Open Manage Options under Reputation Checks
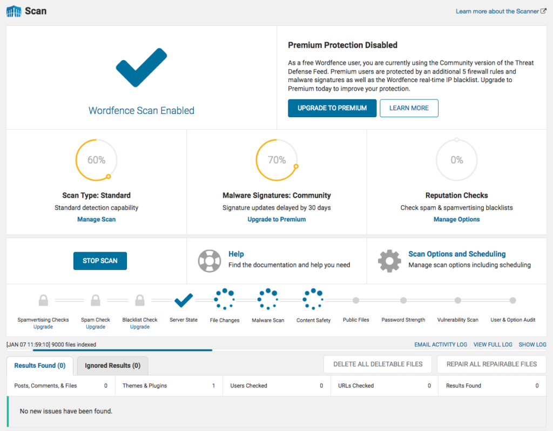This screenshot has width=553, height=431. (457, 219)
